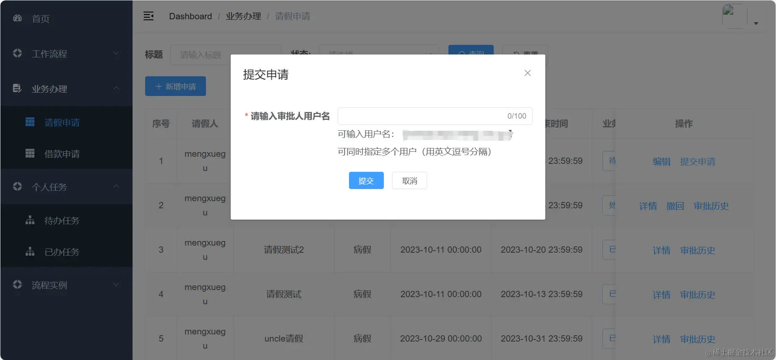Collapse the 业务办理 menu chevron

pyautogui.click(x=116, y=88)
